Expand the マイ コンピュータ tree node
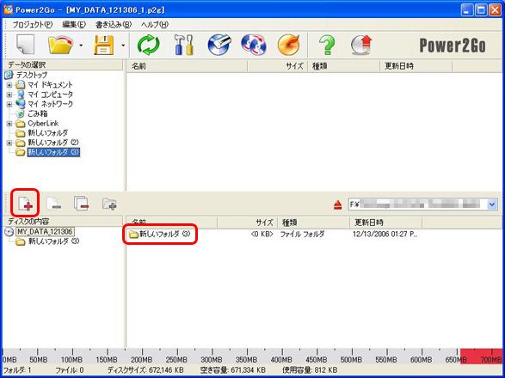This screenshot has width=505, height=378. coord(9,94)
